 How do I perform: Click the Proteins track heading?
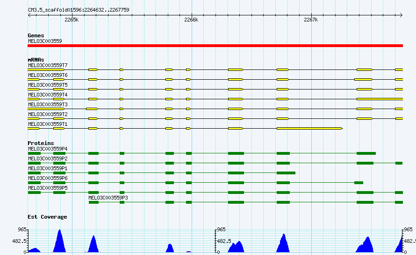click(x=41, y=143)
